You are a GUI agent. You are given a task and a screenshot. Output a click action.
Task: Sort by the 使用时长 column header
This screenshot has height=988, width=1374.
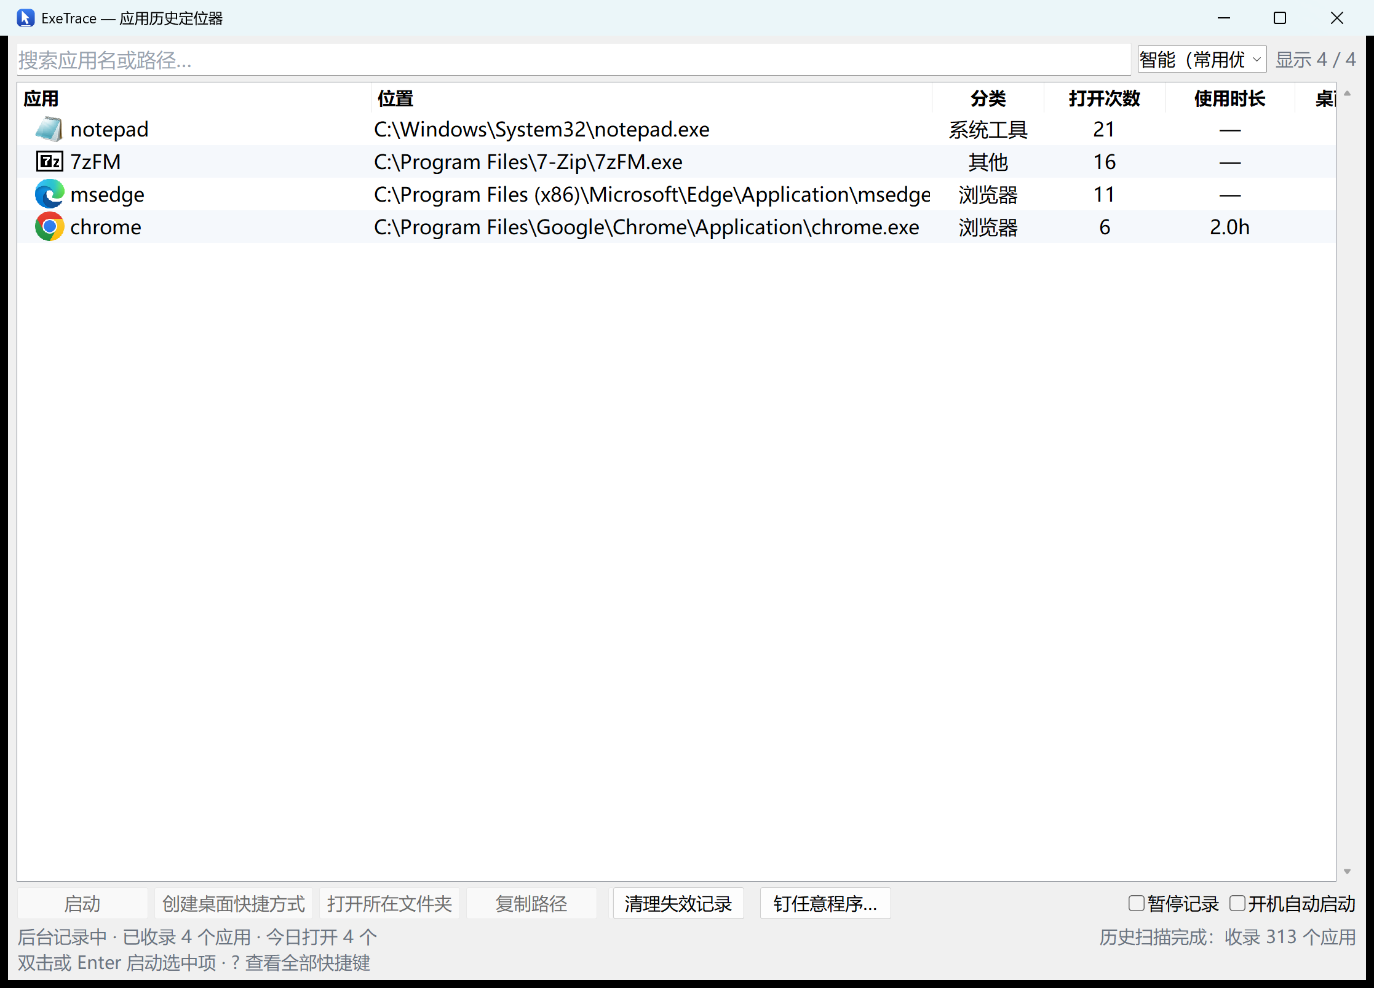[1229, 98]
